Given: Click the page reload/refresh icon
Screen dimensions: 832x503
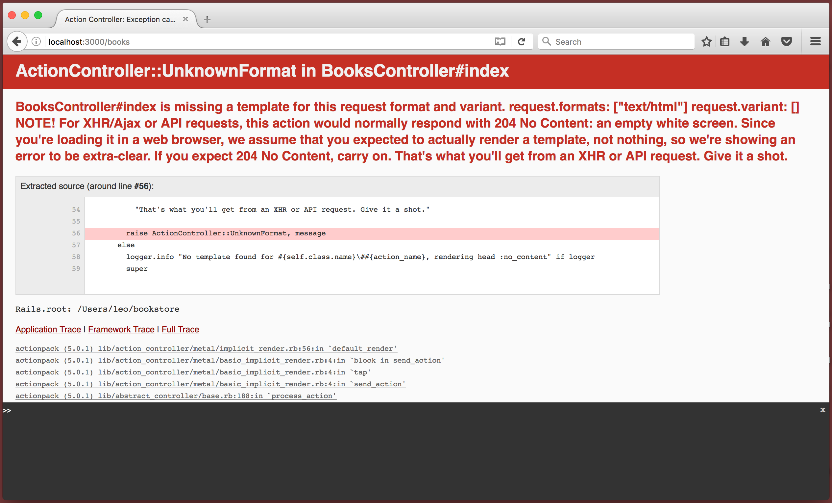Looking at the screenshot, I should click(522, 41).
